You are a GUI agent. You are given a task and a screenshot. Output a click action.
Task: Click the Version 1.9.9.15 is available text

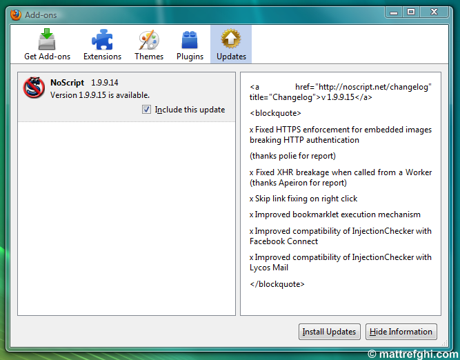point(100,95)
